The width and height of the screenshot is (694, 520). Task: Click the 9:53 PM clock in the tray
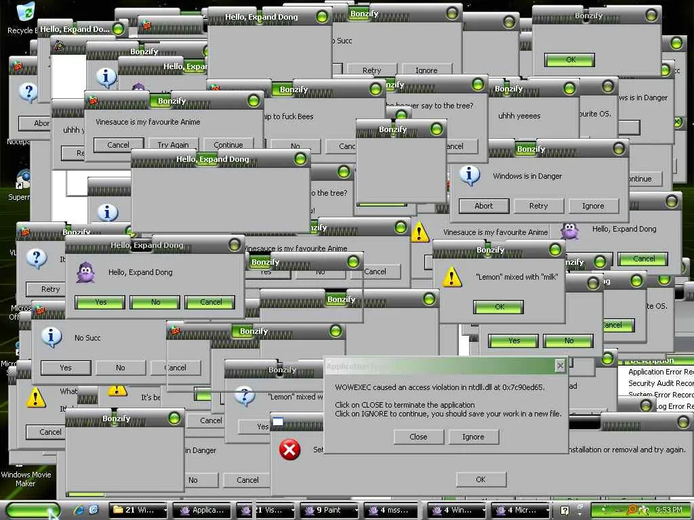pyautogui.click(x=668, y=510)
